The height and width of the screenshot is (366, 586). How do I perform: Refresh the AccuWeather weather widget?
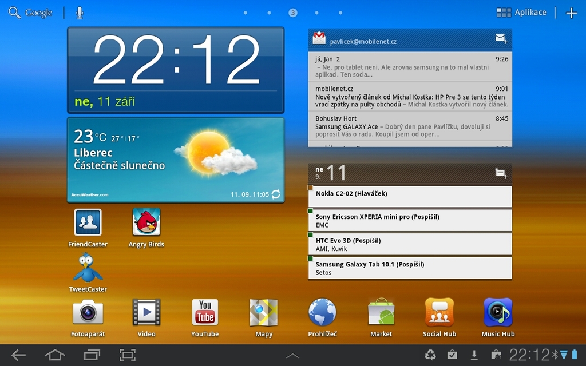point(275,194)
